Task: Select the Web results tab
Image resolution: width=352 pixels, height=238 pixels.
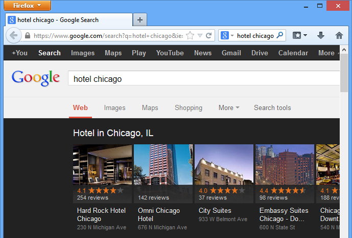Action: 80,108
